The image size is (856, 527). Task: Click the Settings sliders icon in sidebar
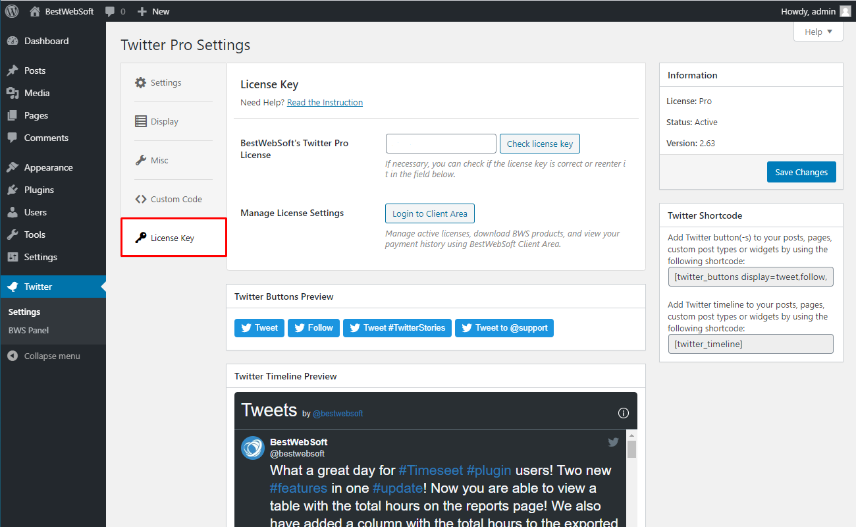pyautogui.click(x=13, y=257)
